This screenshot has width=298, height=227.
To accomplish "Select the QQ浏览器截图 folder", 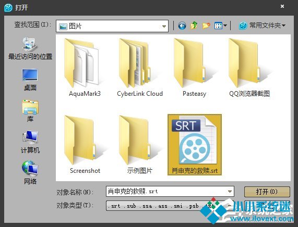I will click(249, 68).
